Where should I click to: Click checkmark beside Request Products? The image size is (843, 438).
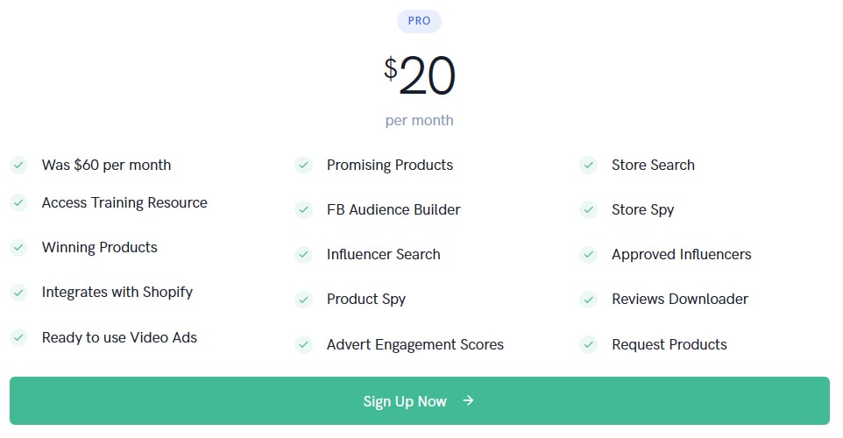pos(588,344)
